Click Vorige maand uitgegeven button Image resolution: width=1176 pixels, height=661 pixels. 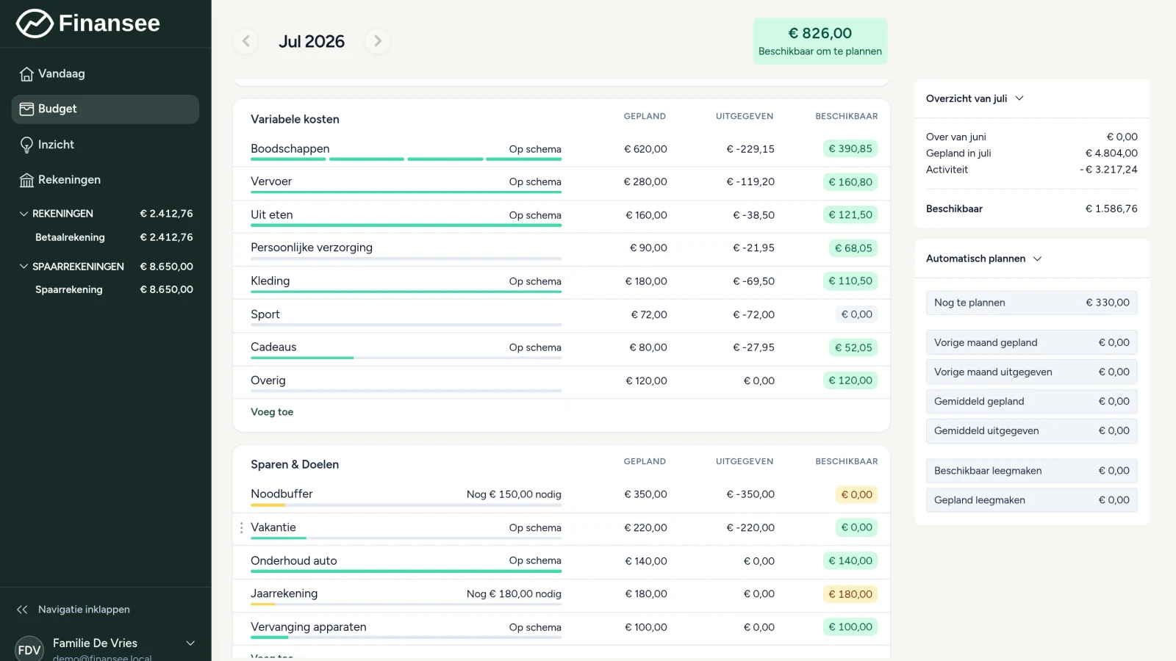click(x=1032, y=372)
